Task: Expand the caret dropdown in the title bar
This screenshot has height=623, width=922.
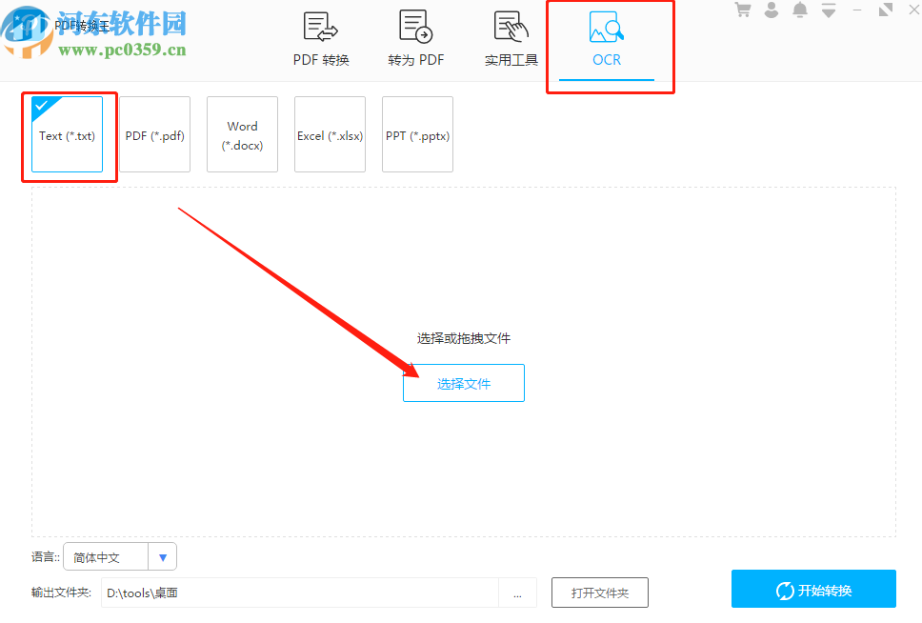Action: (829, 10)
